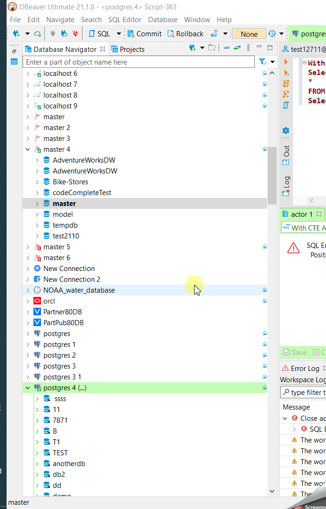Expand the localhost 6 connection
Viewport: 326px width, 509px height.
tap(28, 74)
